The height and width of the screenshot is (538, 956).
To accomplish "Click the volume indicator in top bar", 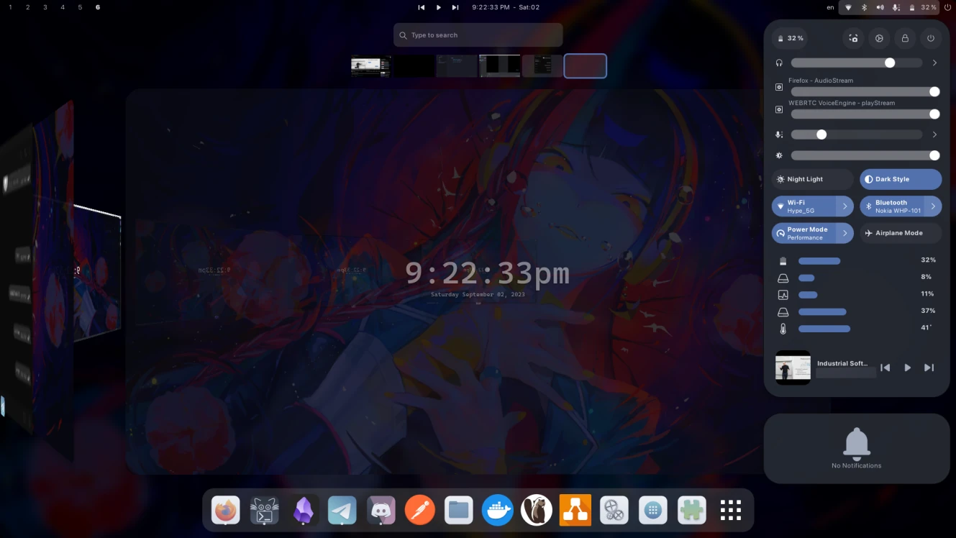I will point(880,7).
